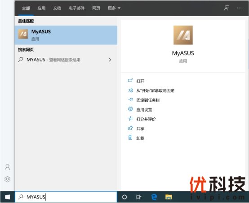Launch Microsoft Edge from taskbar

click(154, 197)
